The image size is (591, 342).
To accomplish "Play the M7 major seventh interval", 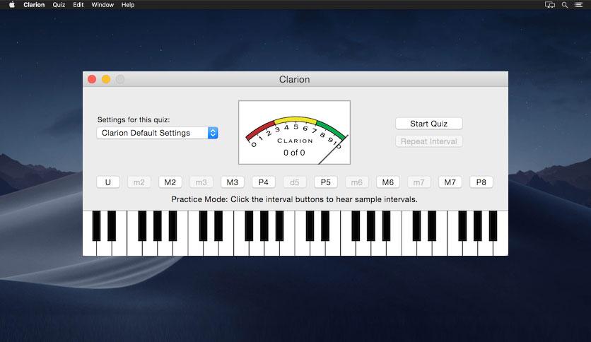I will pyautogui.click(x=450, y=182).
